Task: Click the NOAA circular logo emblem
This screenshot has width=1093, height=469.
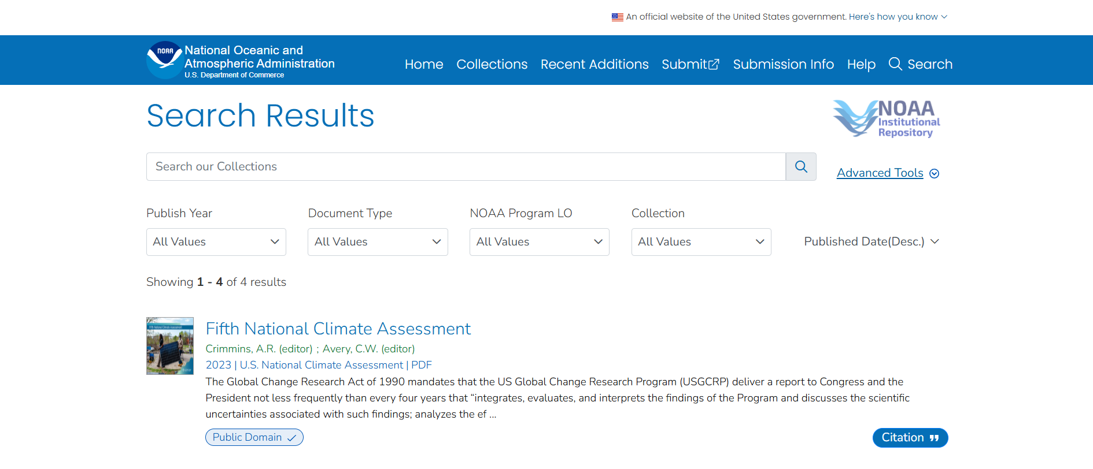Action: (165, 60)
